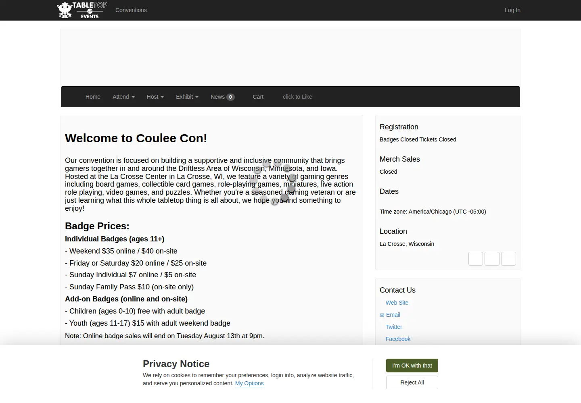581x403 pixels.
Task: Click the 'Time zone: America/Chicago' text
Action: [x=433, y=212]
